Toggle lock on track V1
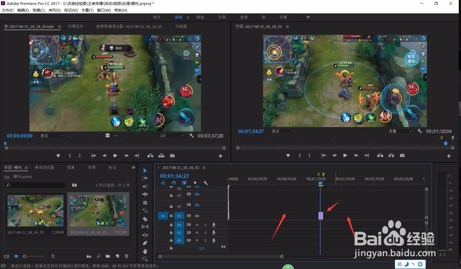 (171, 216)
